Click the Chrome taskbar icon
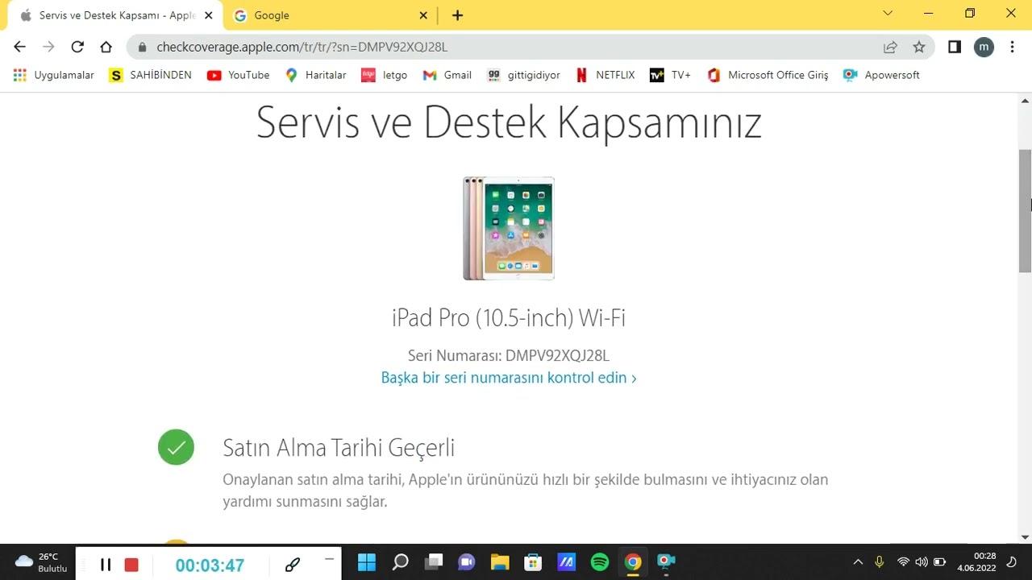Image resolution: width=1032 pixels, height=580 pixels. pyautogui.click(x=633, y=561)
